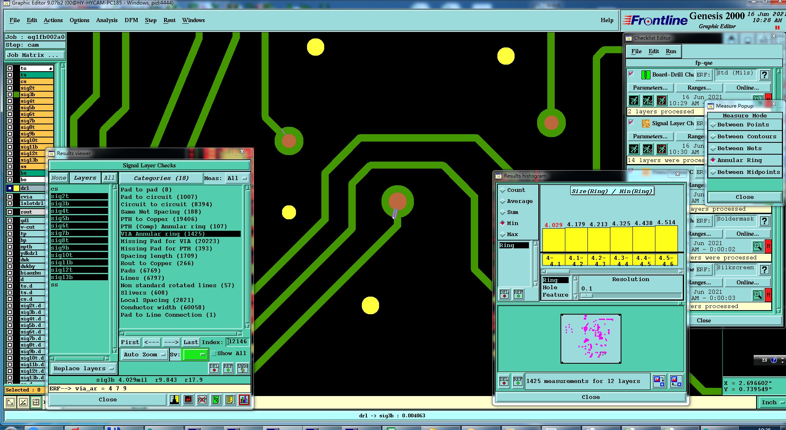786x430 pixels.
Task: Click the DEL icon in Results viewer
Action: tap(214, 368)
